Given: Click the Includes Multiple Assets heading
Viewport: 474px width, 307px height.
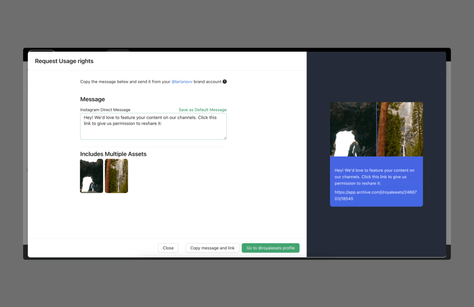Looking at the screenshot, I should [113, 154].
